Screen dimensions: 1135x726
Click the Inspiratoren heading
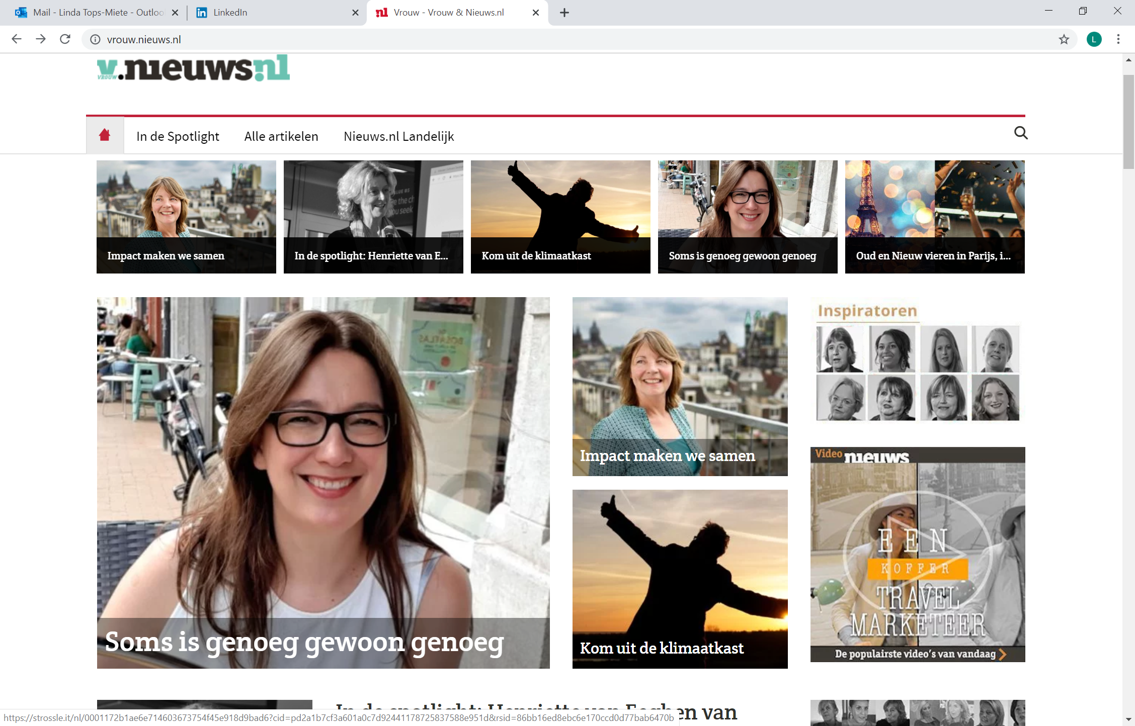pos(867,311)
